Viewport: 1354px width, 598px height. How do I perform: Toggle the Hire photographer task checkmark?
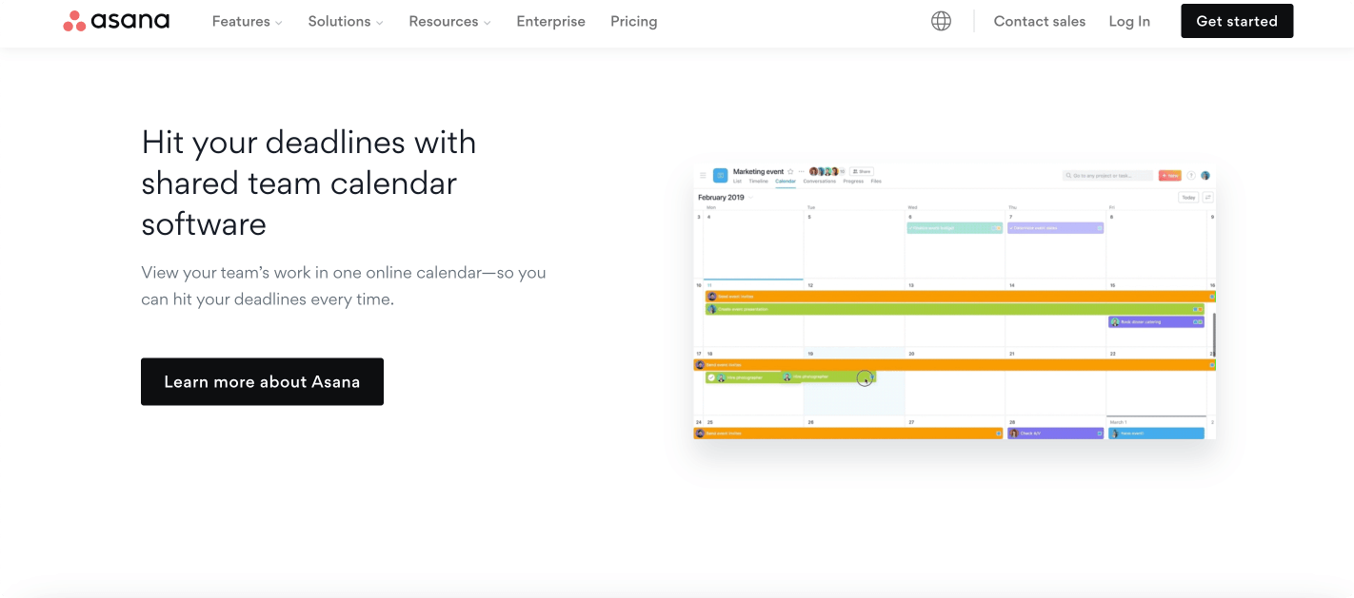[x=711, y=377]
